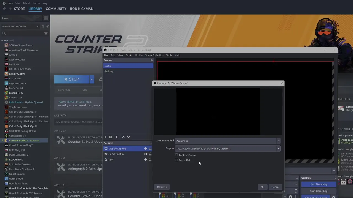Open OBS File menu
Screen dimensions: 353x198
106,55
